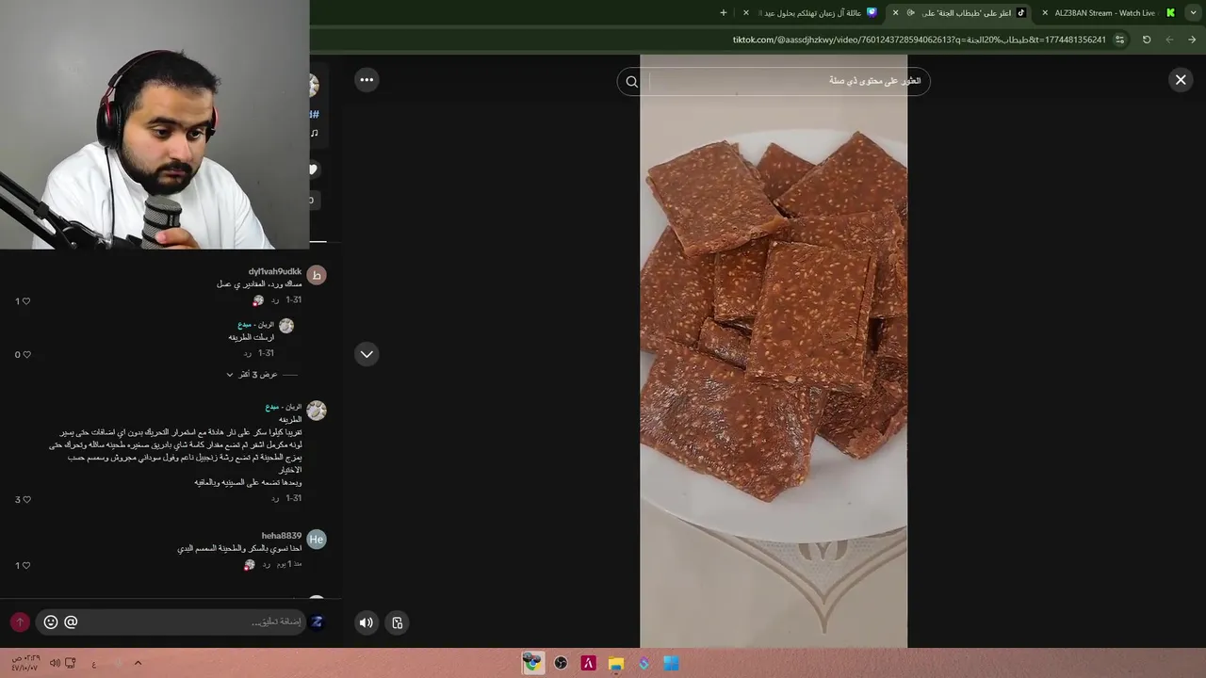Reload the page with refresh icon
This screenshot has width=1206, height=678.
1147,40
